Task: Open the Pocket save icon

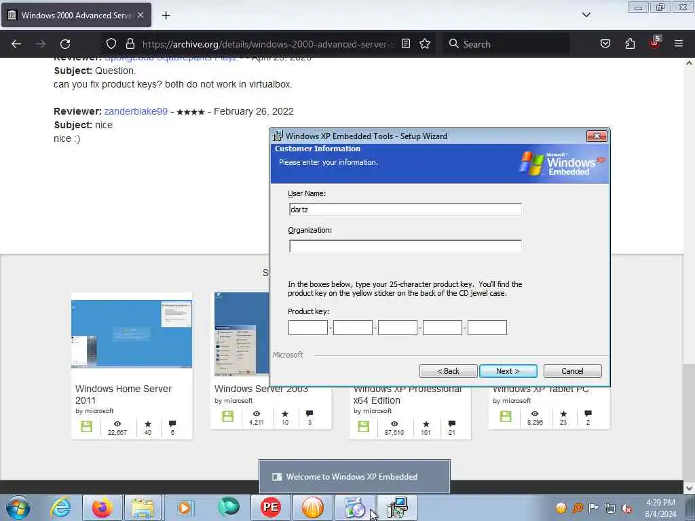Action: (605, 43)
